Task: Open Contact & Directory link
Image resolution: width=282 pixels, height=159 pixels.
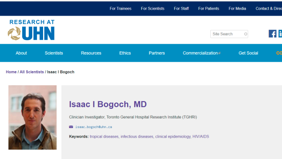Action: [x=269, y=8]
